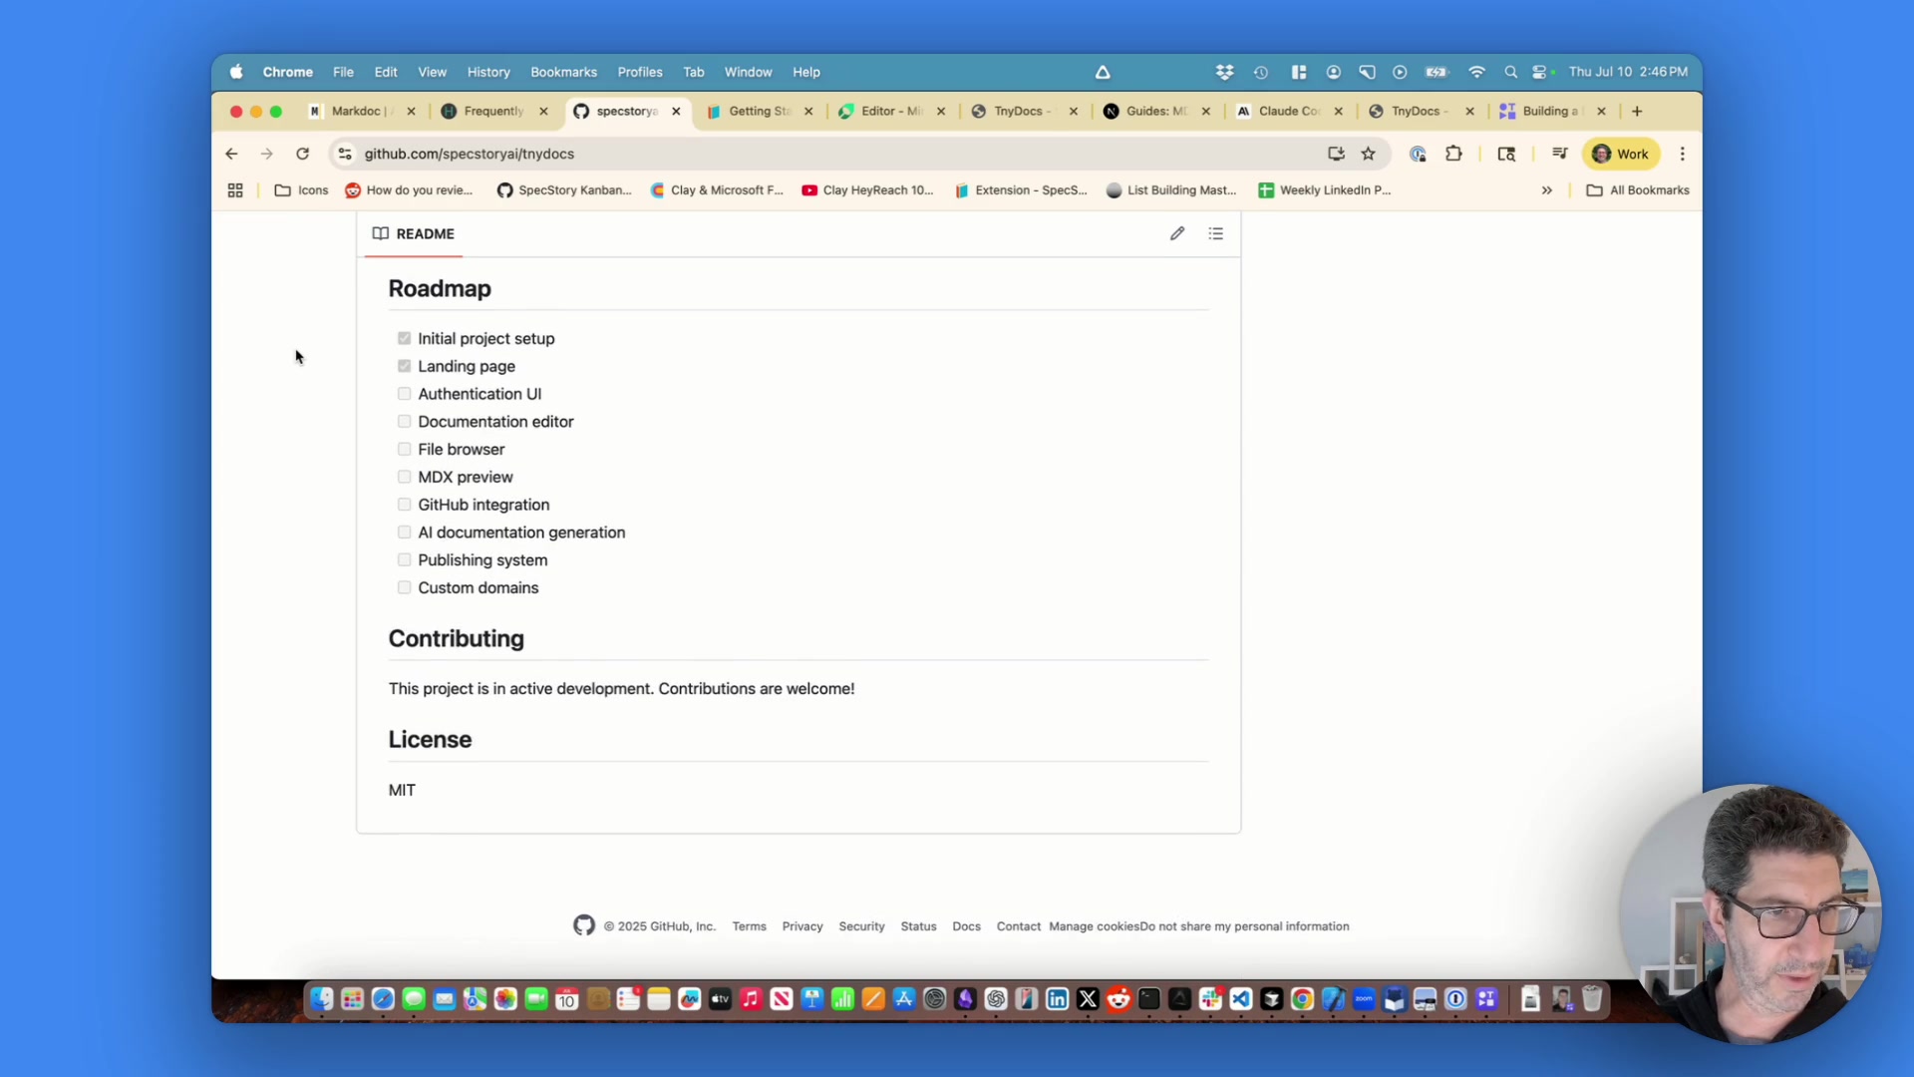Click the site information icon in address bar

tap(345, 154)
